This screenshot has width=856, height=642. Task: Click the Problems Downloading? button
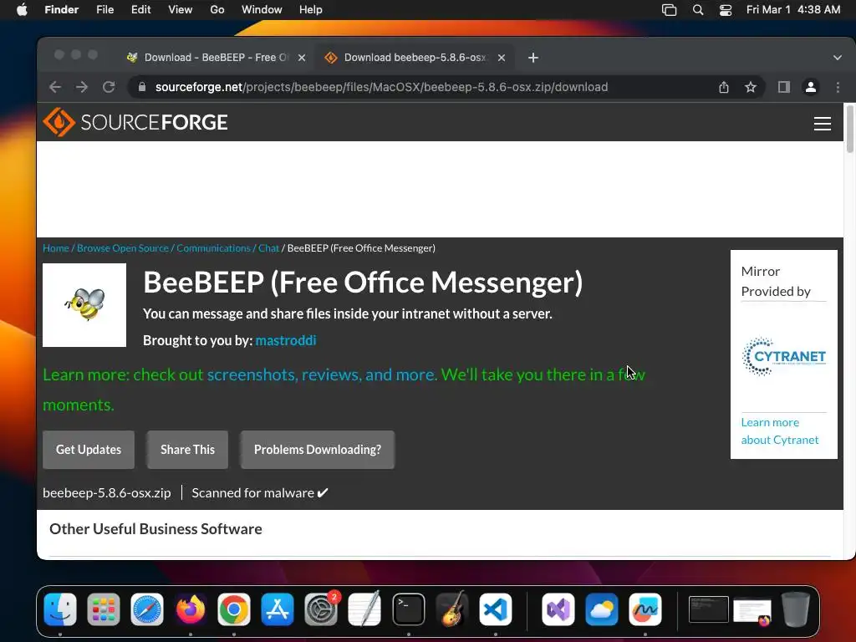tap(317, 449)
